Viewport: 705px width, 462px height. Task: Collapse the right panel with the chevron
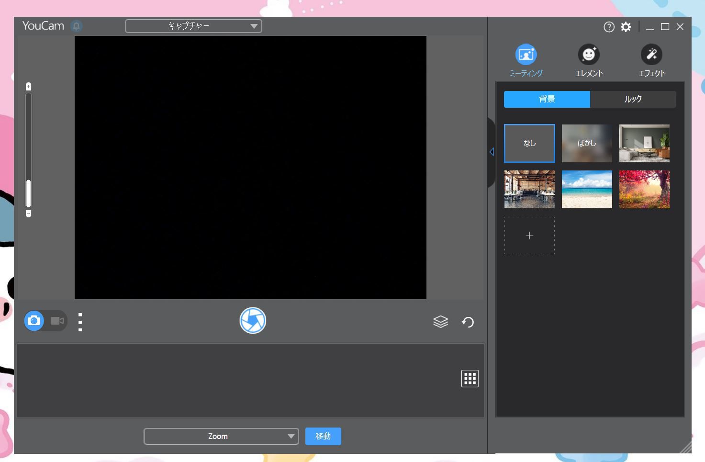click(492, 152)
